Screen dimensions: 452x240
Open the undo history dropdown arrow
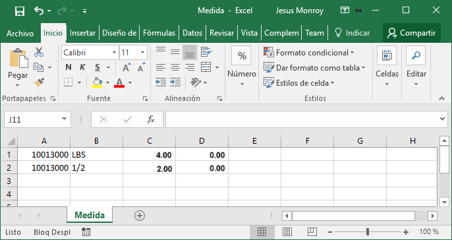(x=49, y=11)
